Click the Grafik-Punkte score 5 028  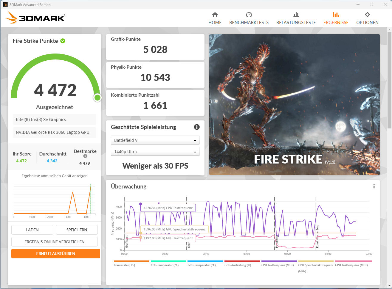[155, 49]
